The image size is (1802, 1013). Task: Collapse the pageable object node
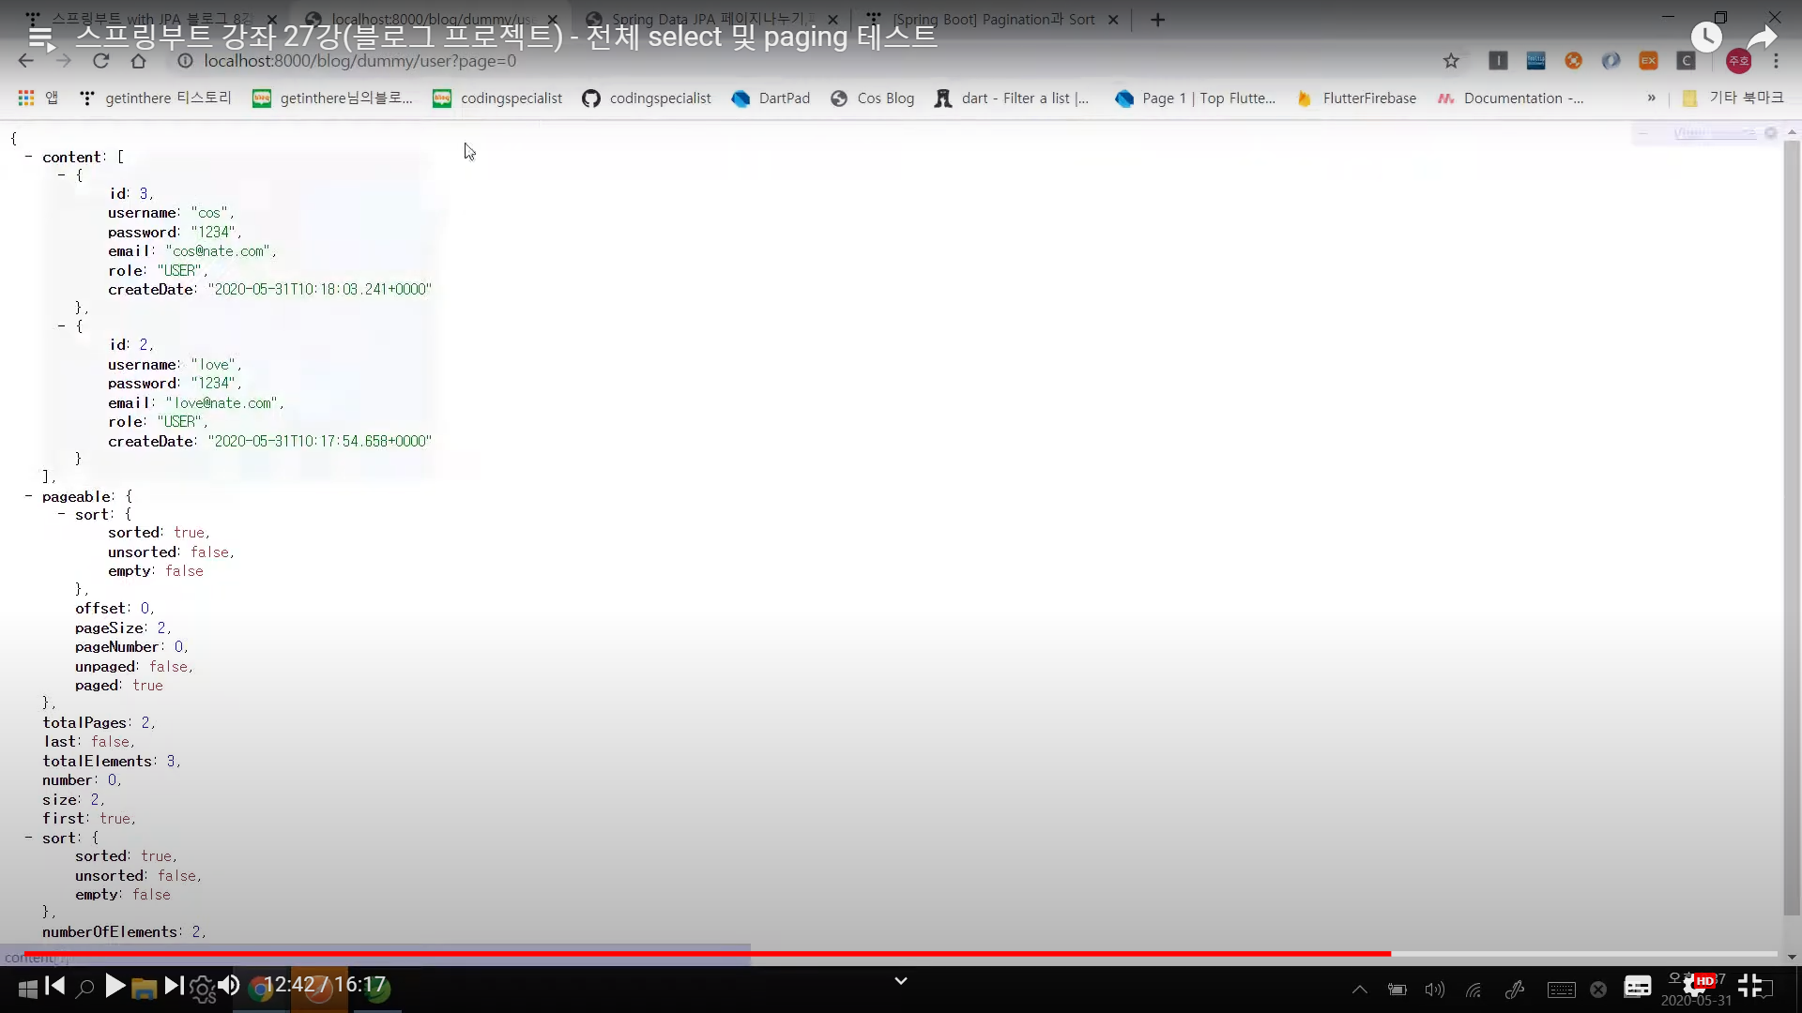tap(28, 496)
